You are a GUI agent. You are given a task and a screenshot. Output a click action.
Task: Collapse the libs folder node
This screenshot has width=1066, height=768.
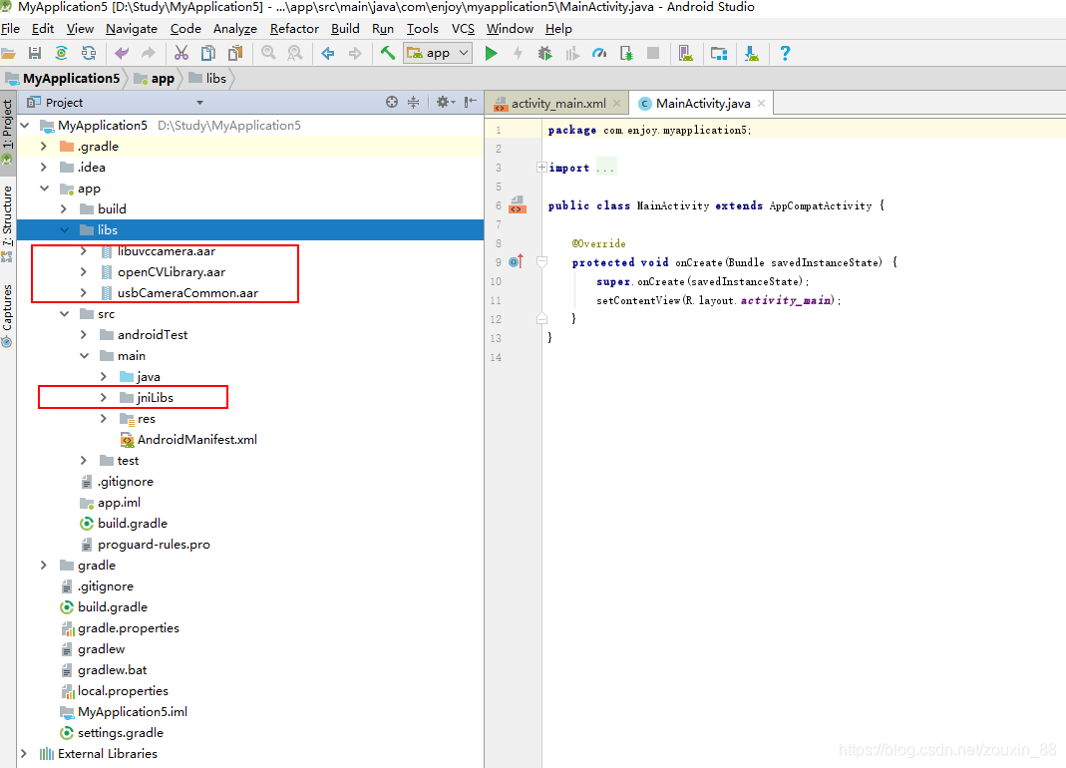(x=64, y=229)
